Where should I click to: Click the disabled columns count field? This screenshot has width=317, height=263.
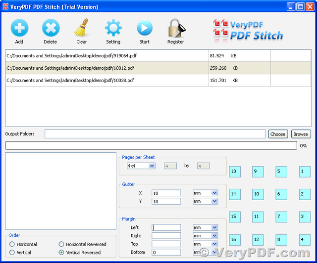pos(170,166)
